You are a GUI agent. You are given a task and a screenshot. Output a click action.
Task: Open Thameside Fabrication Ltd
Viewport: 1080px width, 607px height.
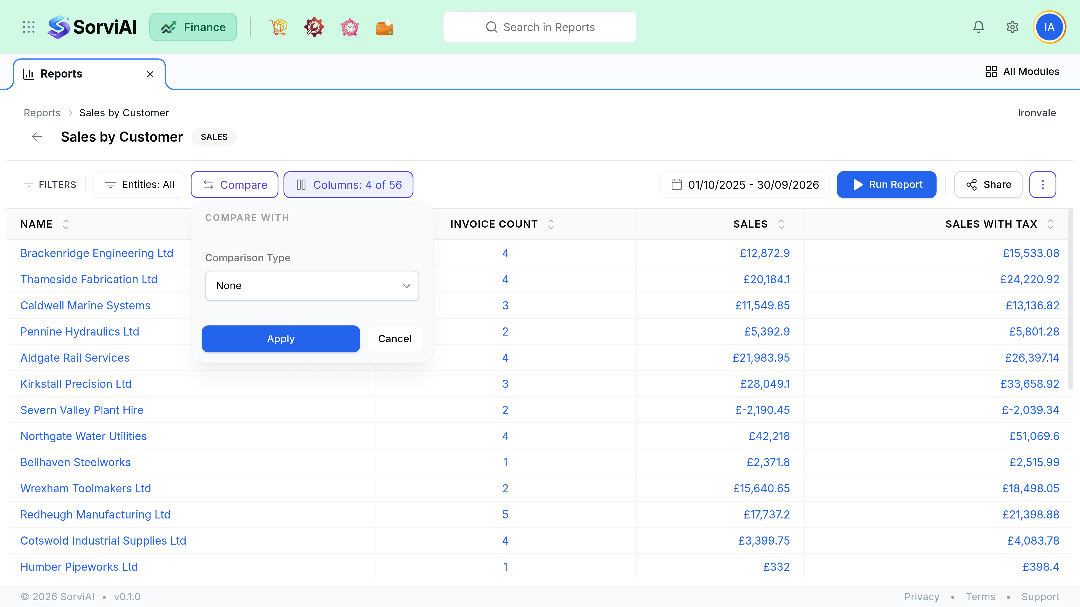coord(89,279)
